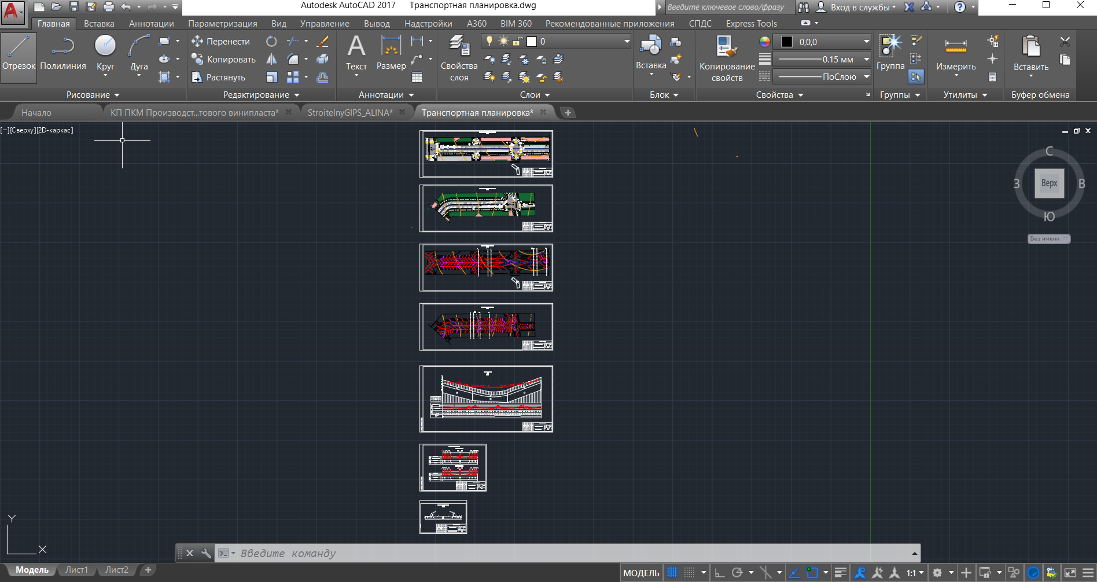Click Копирование свойств match properties

(x=727, y=58)
